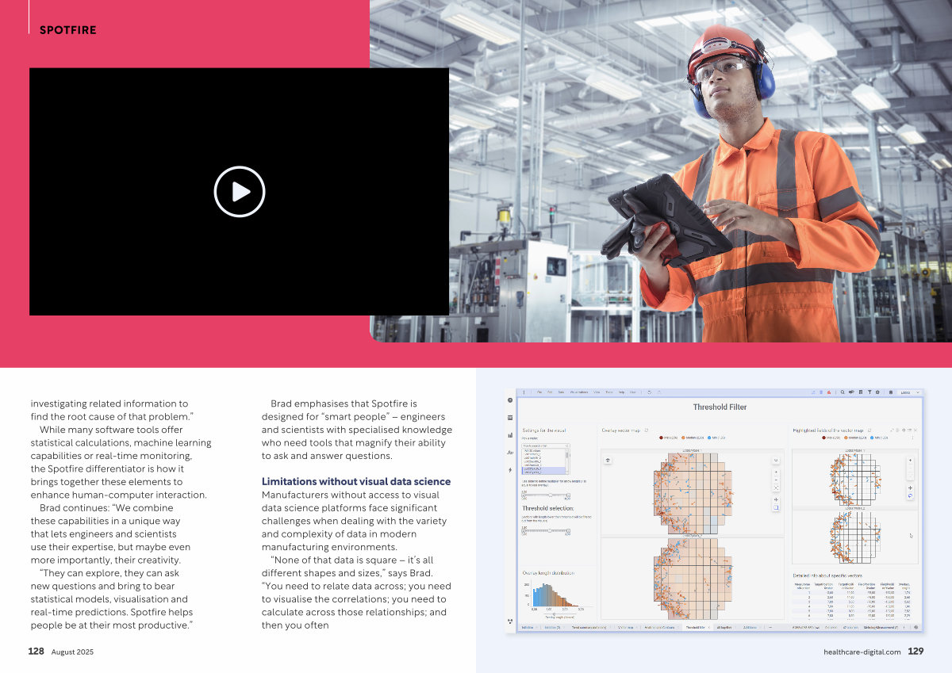Zoom in on Overlay vector map

point(776,472)
